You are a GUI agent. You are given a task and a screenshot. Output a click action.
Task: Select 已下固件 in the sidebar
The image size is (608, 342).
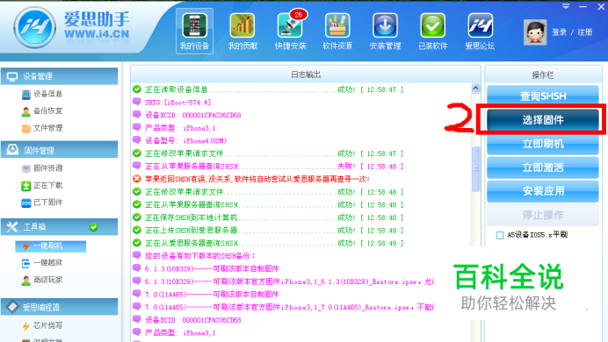tap(42, 203)
